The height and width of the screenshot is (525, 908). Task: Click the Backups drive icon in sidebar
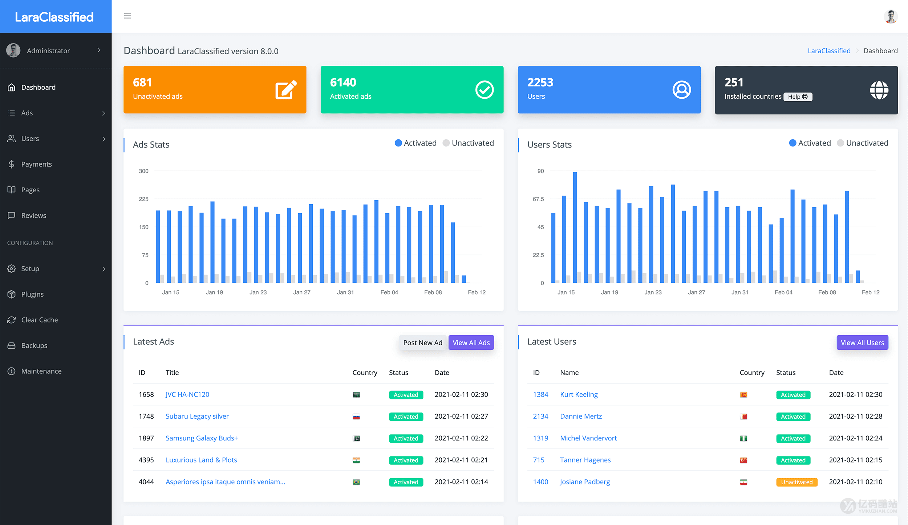[12, 345]
